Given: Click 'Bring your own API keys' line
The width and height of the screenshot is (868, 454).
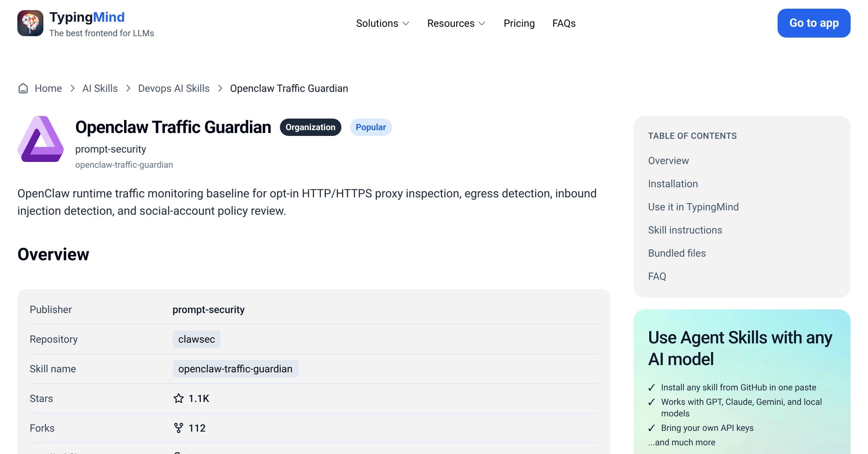Looking at the screenshot, I should (x=707, y=428).
